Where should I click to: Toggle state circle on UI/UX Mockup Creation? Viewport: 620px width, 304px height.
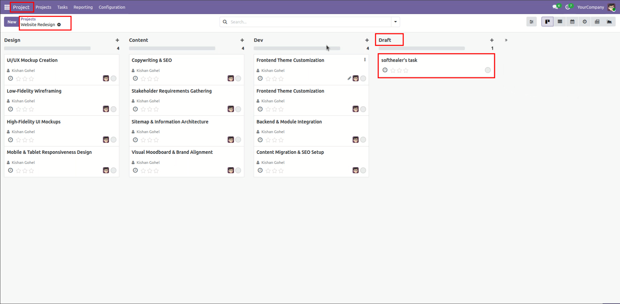pos(113,78)
